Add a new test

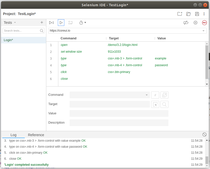42,22
